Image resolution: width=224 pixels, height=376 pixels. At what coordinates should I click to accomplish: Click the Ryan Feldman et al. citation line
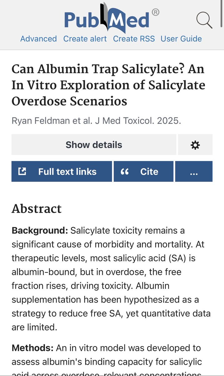(96, 121)
